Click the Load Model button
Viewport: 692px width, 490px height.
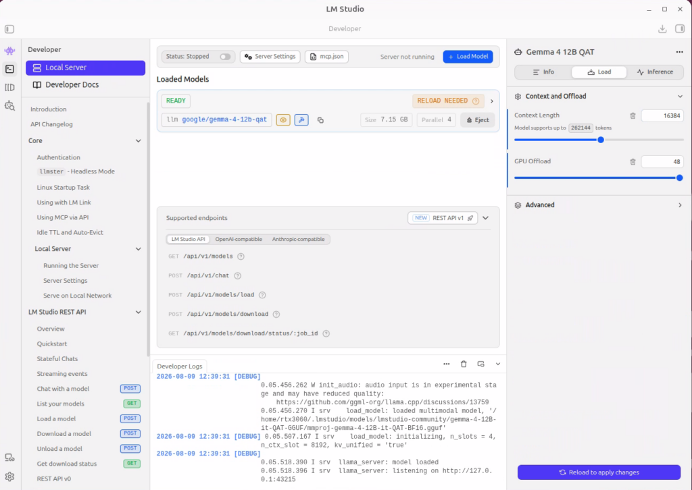pyautogui.click(x=468, y=57)
